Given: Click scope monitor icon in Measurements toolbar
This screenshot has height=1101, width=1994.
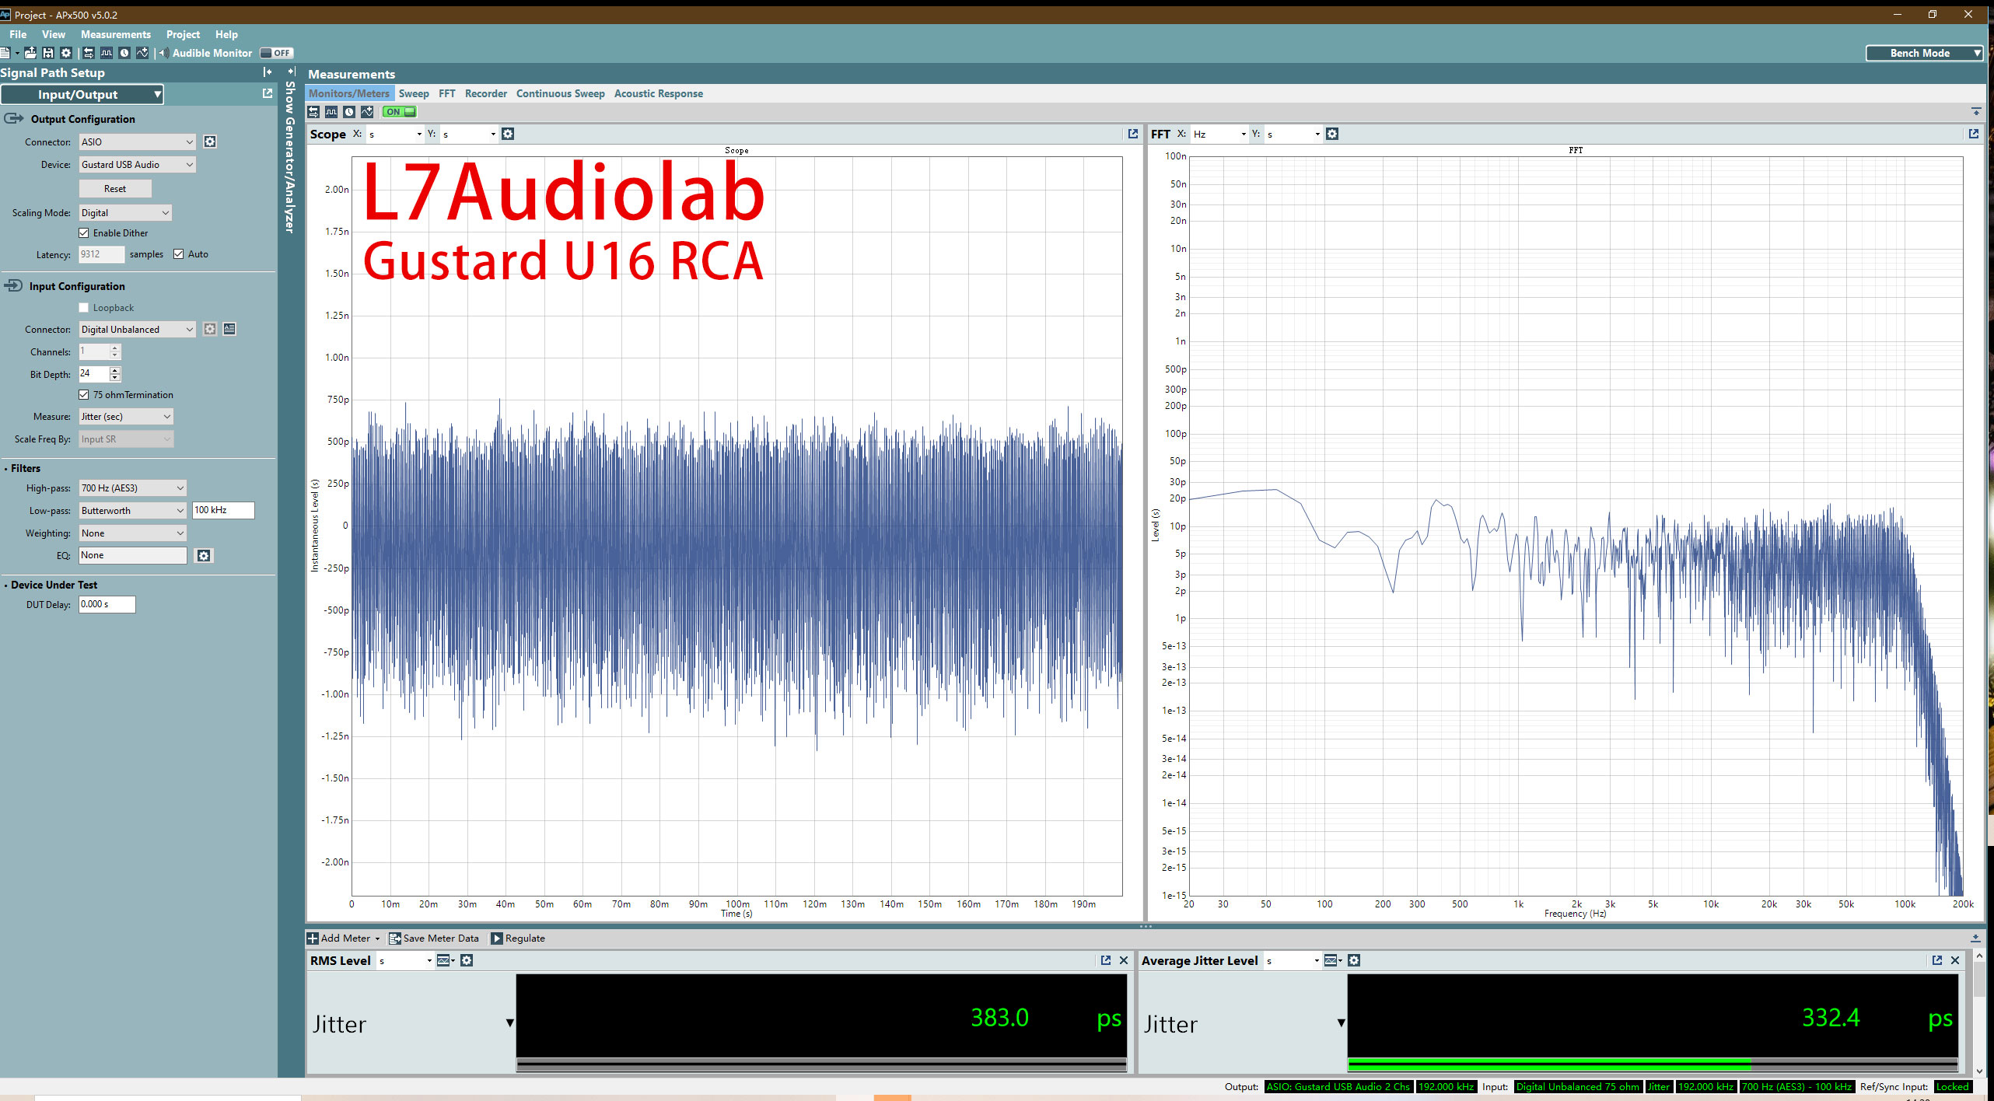Looking at the screenshot, I should click(x=331, y=112).
